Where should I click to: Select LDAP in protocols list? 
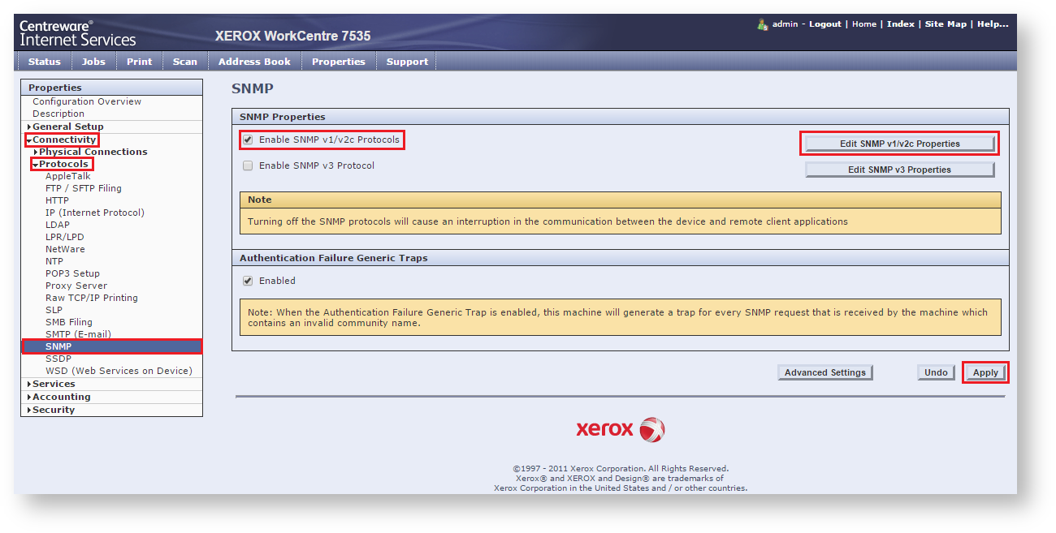click(x=58, y=225)
